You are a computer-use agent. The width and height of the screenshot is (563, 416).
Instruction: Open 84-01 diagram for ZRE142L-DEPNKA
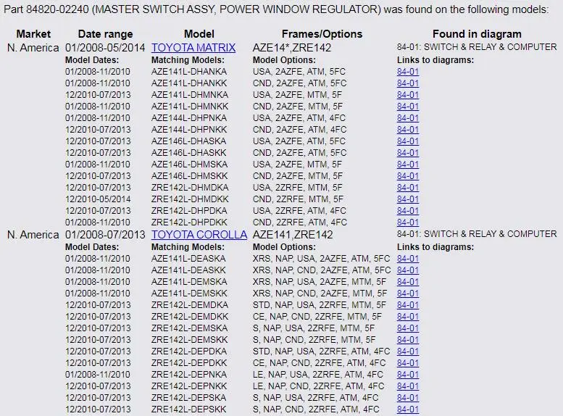pyautogui.click(x=408, y=375)
